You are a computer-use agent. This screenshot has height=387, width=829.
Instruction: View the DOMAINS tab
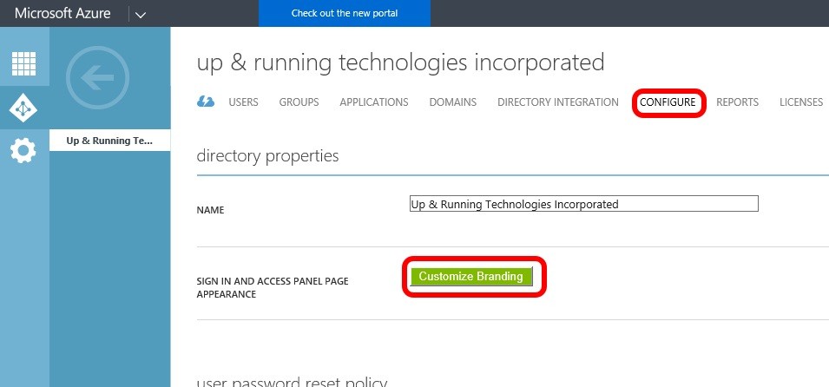[452, 102]
